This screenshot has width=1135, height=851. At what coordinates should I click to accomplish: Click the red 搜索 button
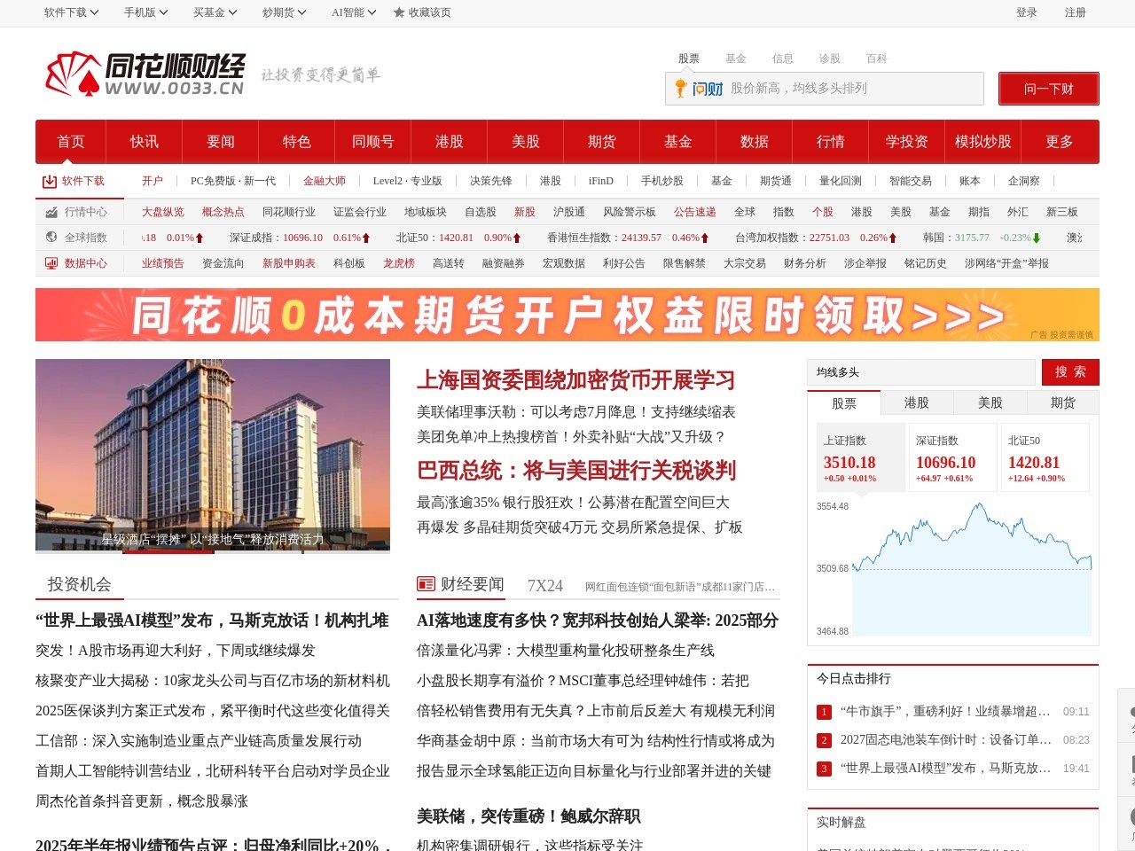[x=1070, y=372]
